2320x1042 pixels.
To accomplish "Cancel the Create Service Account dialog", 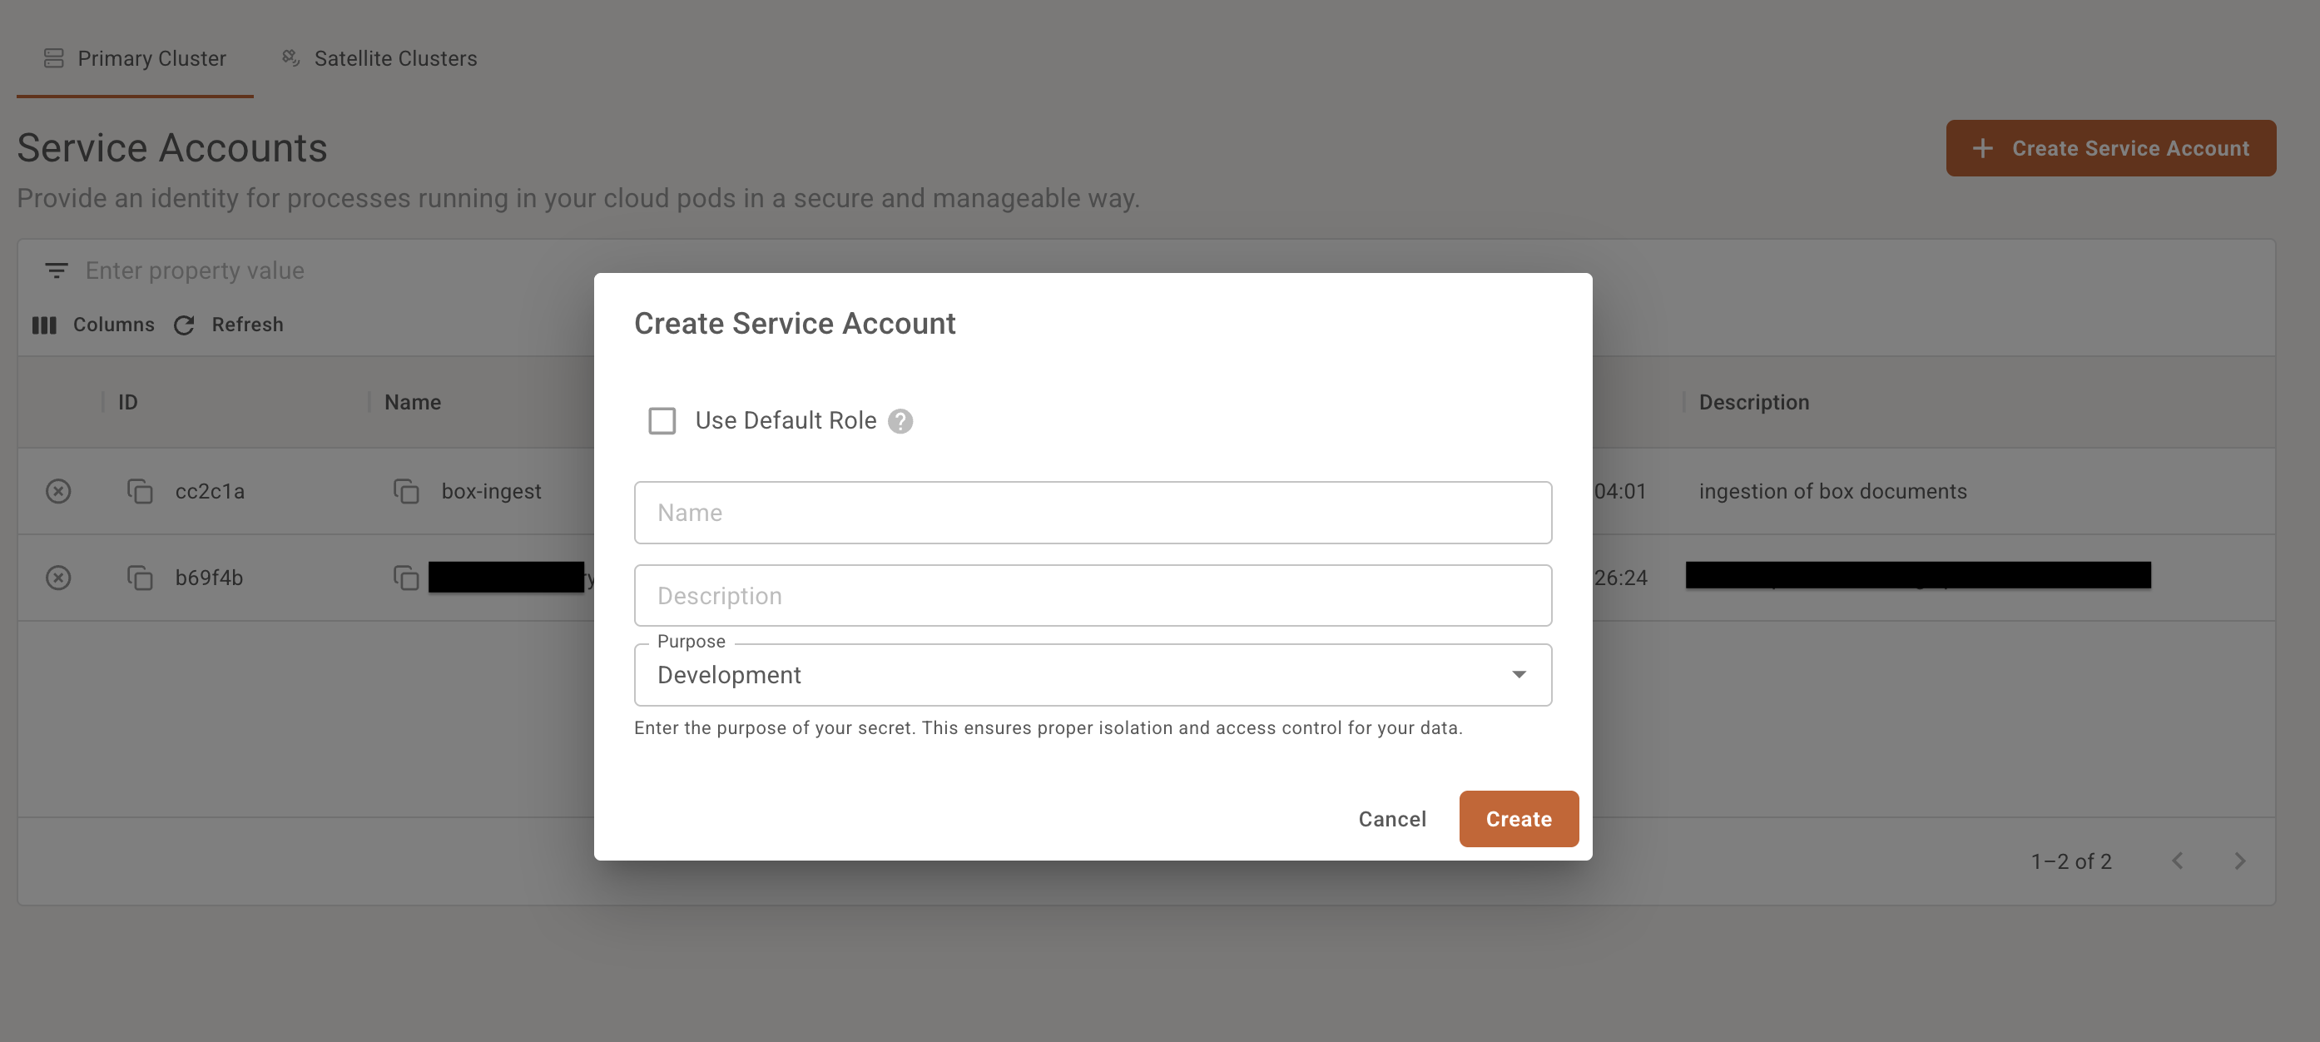I will pos(1391,819).
